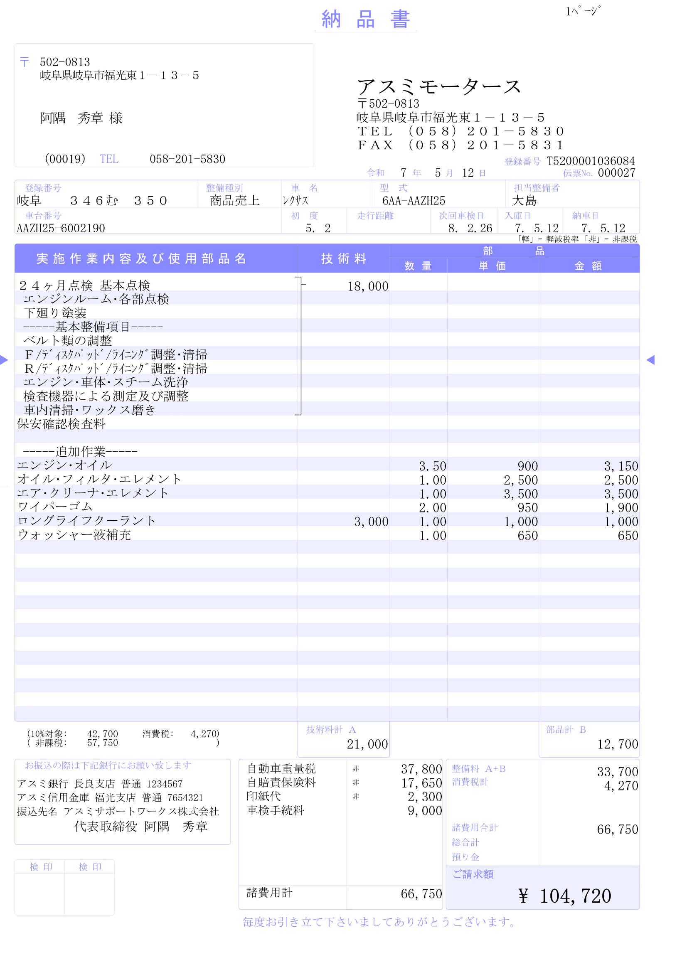
Task: Click the labor fee 18,000
Action: tap(368, 287)
